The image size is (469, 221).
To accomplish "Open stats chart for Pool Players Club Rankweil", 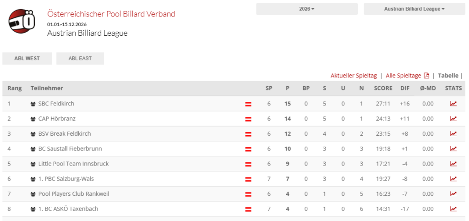I will [453, 194].
